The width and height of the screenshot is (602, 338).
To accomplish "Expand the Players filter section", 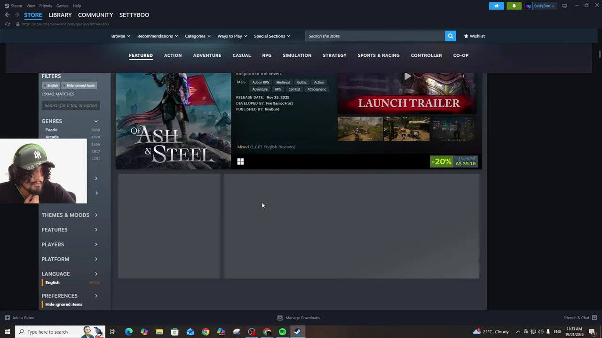I will click(70, 245).
